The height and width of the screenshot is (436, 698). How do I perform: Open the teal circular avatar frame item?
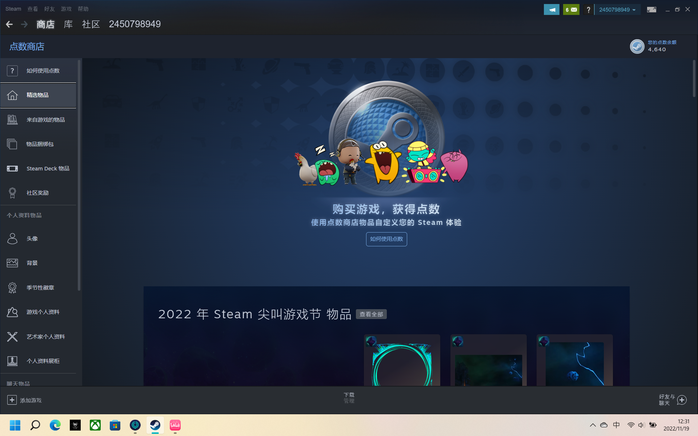402,360
